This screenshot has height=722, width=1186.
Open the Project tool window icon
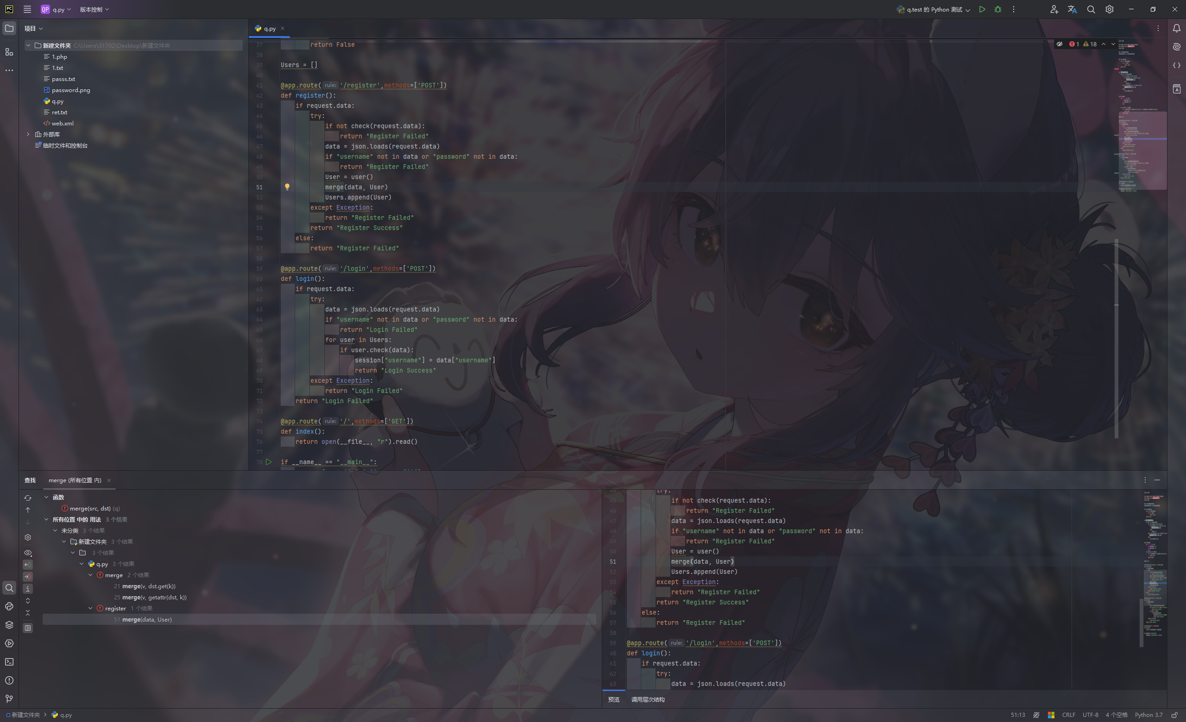(9, 28)
